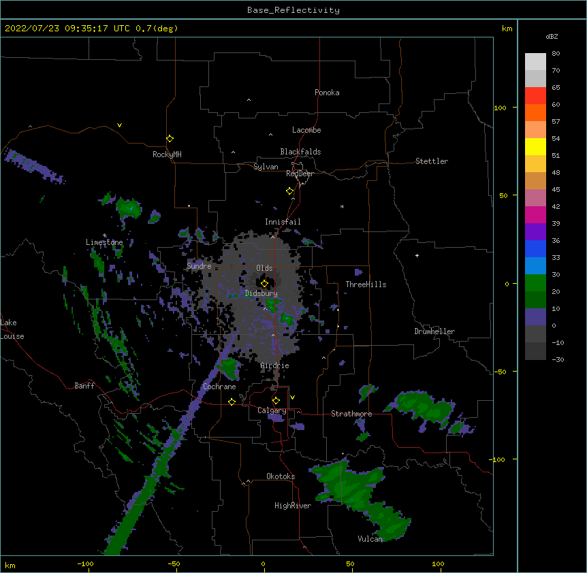Click the white caret marker west of Lacombe
587x573 pixels.
pyautogui.click(x=270, y=135)
